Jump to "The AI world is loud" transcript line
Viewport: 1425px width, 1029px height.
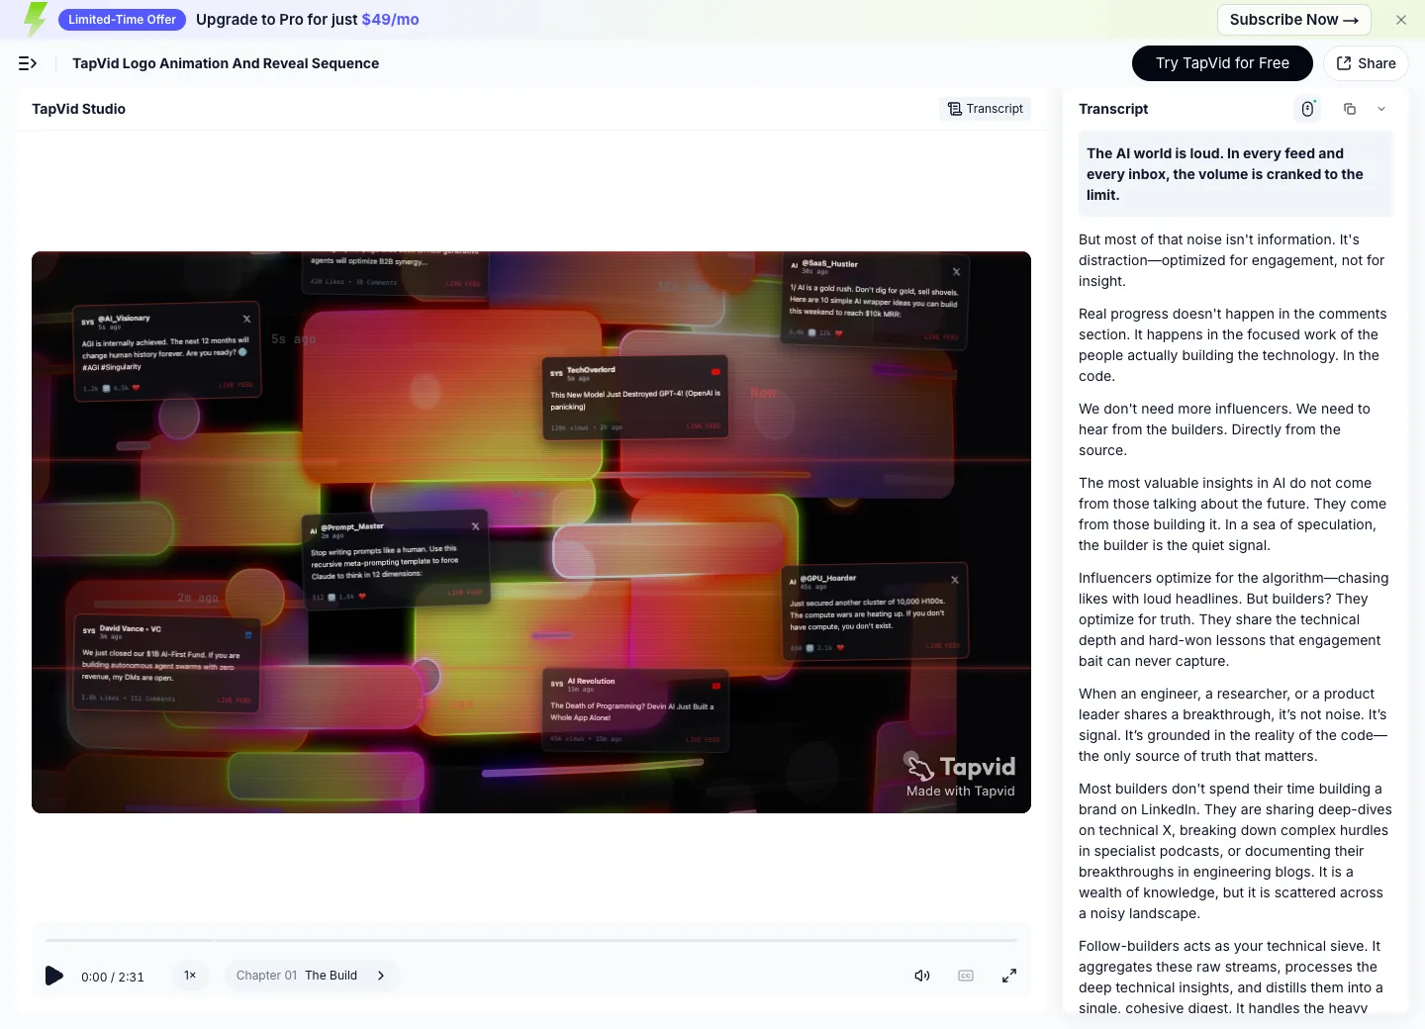tap(1235, 174)
